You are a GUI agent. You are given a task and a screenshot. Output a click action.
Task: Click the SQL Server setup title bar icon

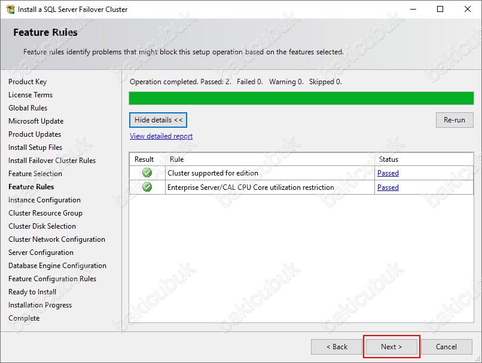point(10,10)
